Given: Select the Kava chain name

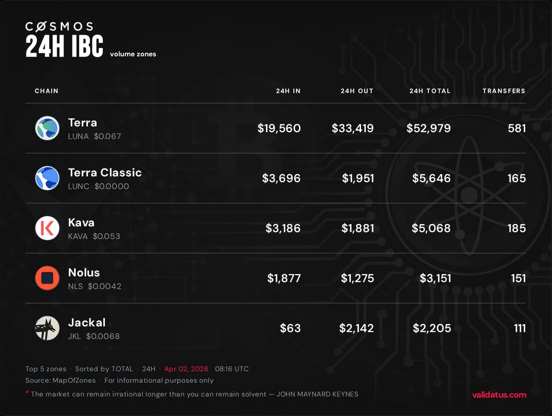Looking at the screenshot, I should tap(81, 223).
